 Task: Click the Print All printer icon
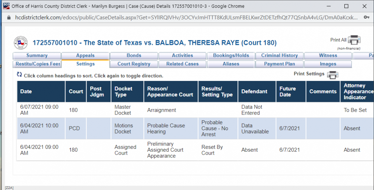click(354, 40)
